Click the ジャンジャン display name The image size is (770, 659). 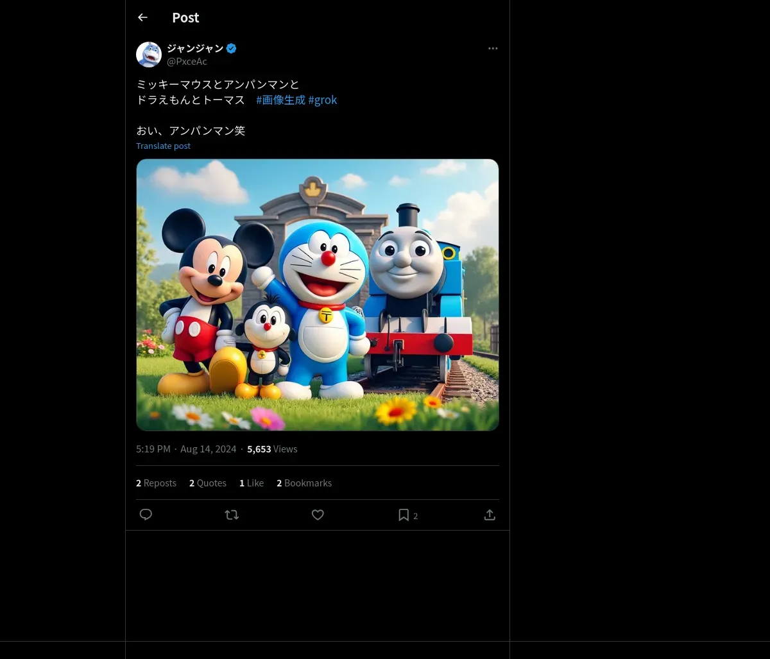(x=195, y=48)
